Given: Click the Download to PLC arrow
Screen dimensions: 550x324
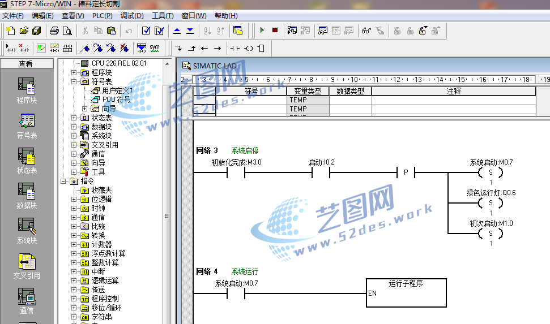Looking at the screenshot, I should (190, 31).
